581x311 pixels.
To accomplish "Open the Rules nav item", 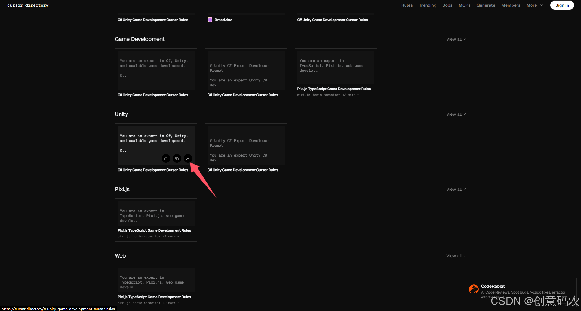I will coord(407,5).
